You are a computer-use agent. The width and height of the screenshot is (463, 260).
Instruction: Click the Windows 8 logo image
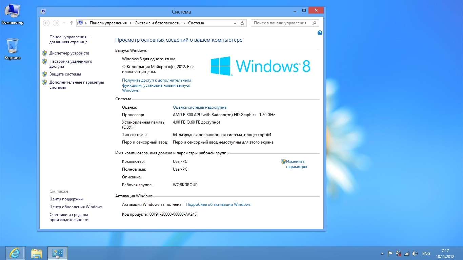coord(260,66)
